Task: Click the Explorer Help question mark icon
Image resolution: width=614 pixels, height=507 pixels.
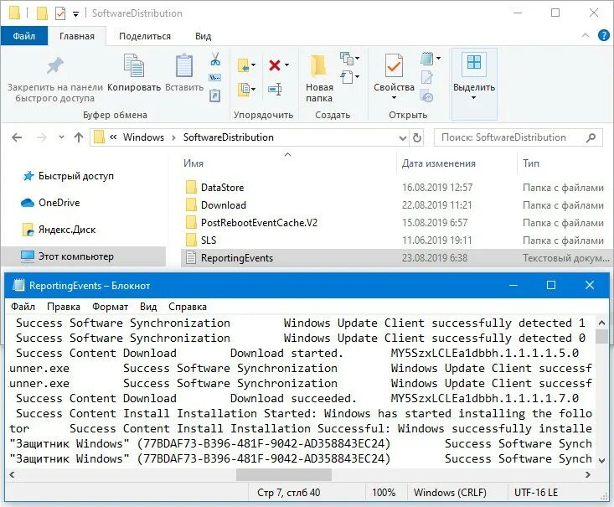Action: click(603, 36)
